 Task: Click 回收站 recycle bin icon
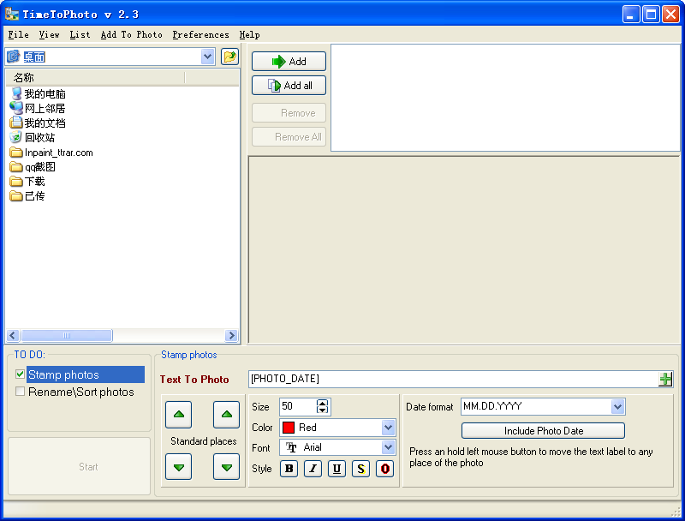[x=16, y=137]
